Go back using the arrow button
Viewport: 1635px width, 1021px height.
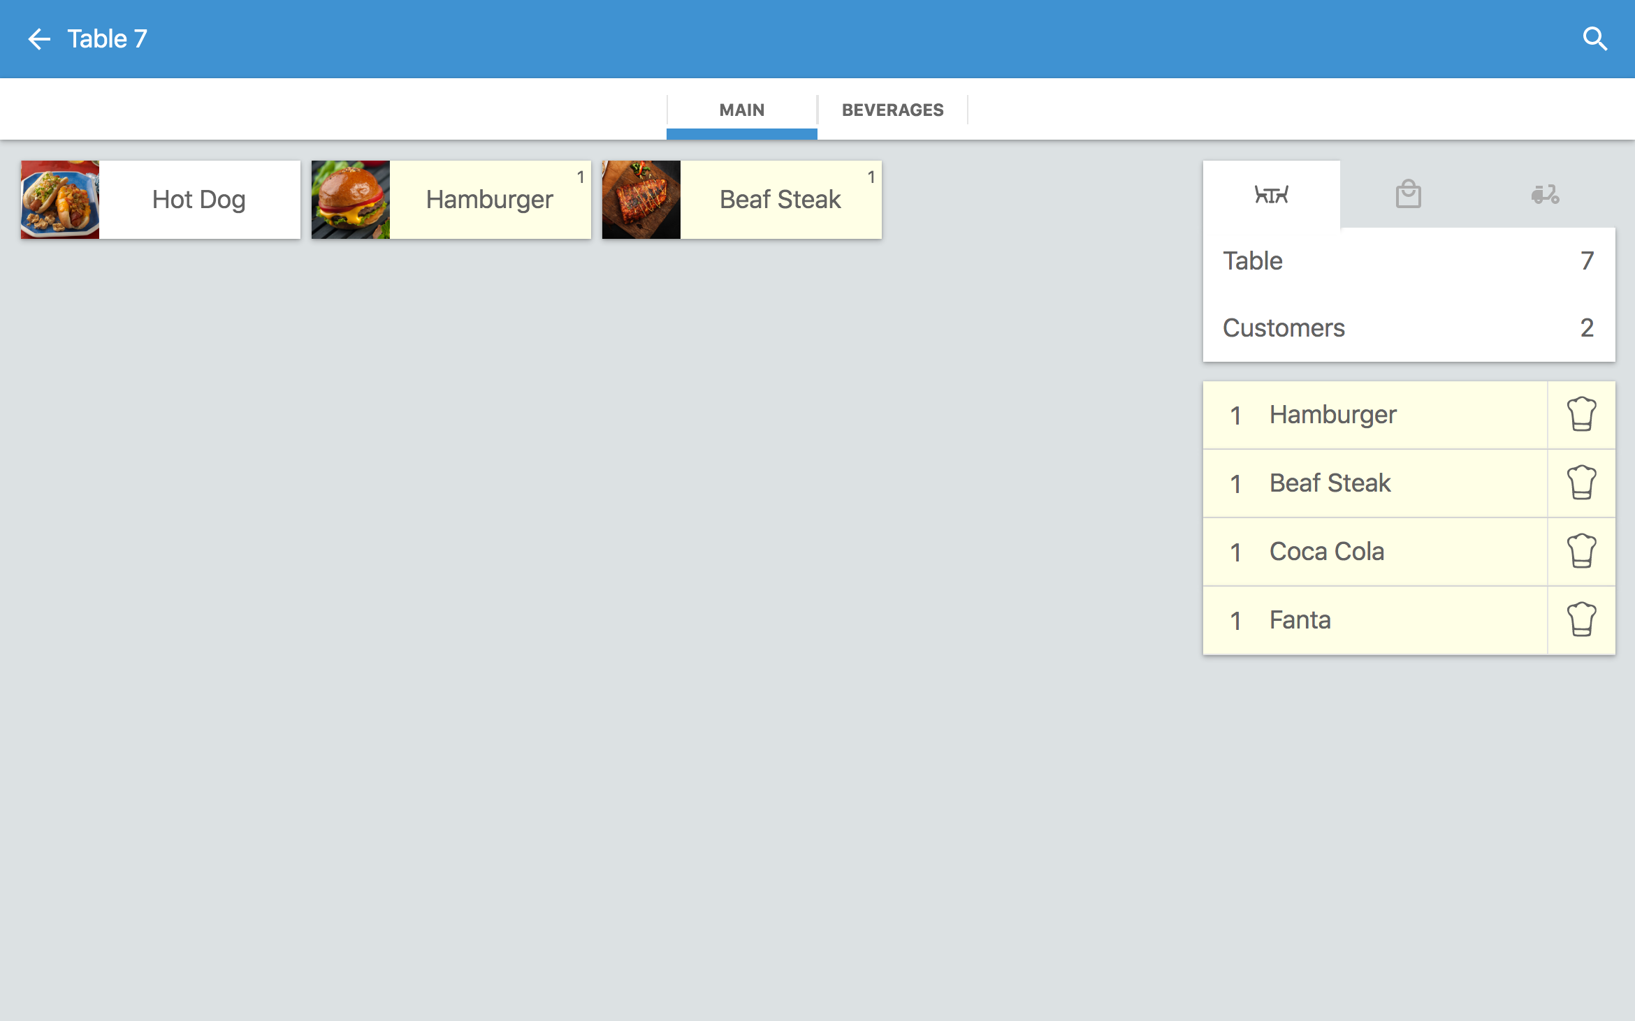click(x=39, y=39)
